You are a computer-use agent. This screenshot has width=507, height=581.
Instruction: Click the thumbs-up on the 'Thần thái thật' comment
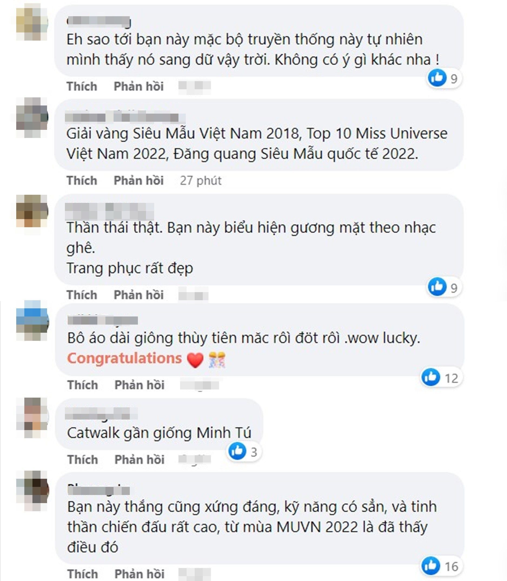[437, 287]
